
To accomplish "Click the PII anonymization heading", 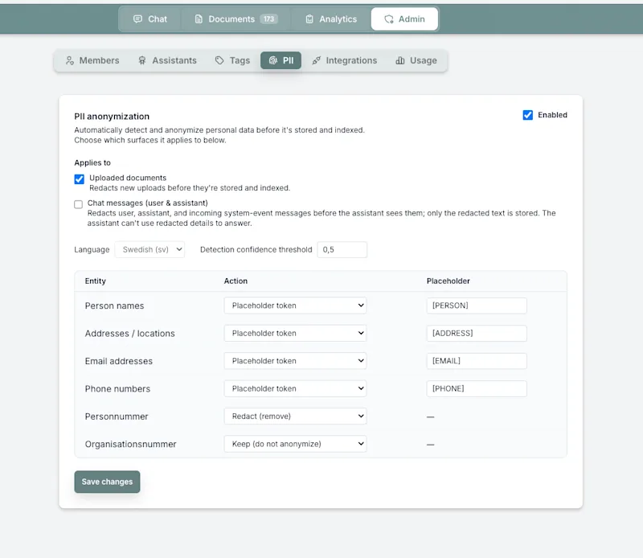I will tap(112, 117).
